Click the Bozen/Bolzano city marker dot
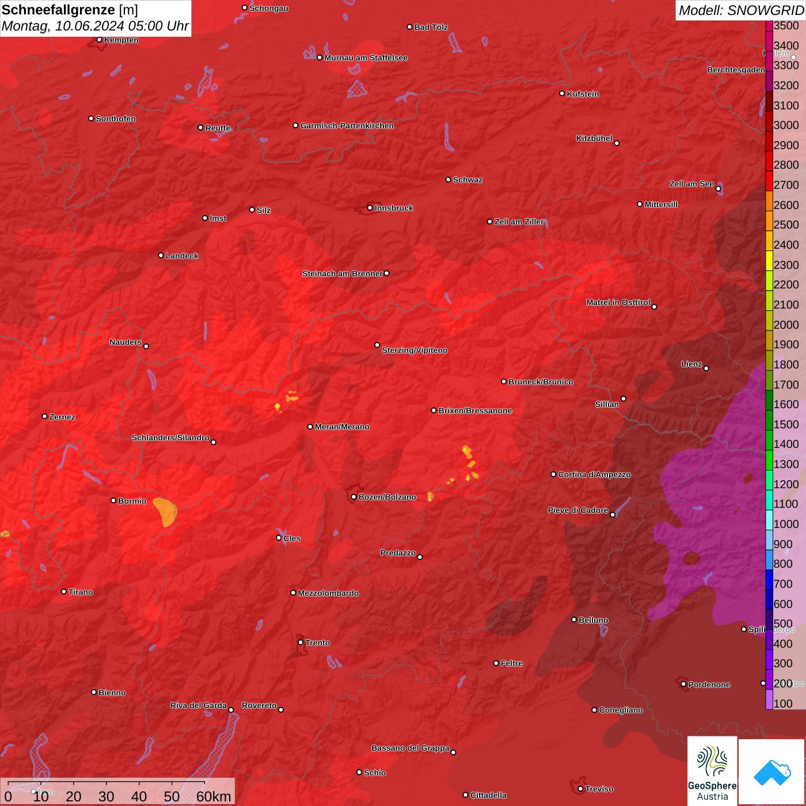 coord(354,497)
